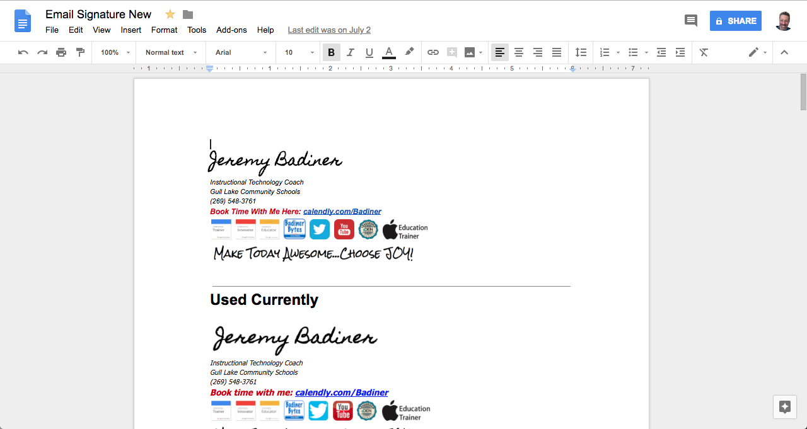Open the font size 10 dropdown
Viewport: 807px width, 429px height.
[x=299, y=52]
